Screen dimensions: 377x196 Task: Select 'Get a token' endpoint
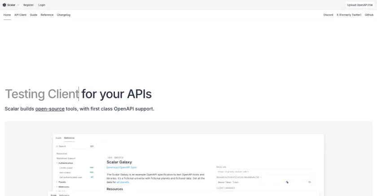coord(76,173)
